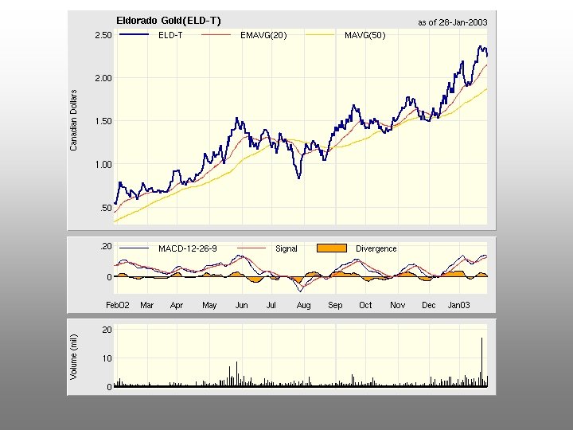Click the Canadian Dollars axis title

point(73,120)
